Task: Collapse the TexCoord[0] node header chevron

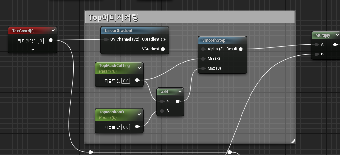Action: pyautogui.click(x=53, y=31)
